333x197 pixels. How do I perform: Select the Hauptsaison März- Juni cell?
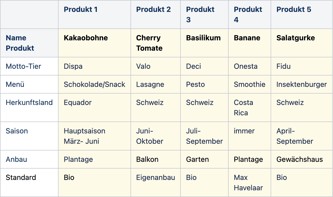[95, 136]
